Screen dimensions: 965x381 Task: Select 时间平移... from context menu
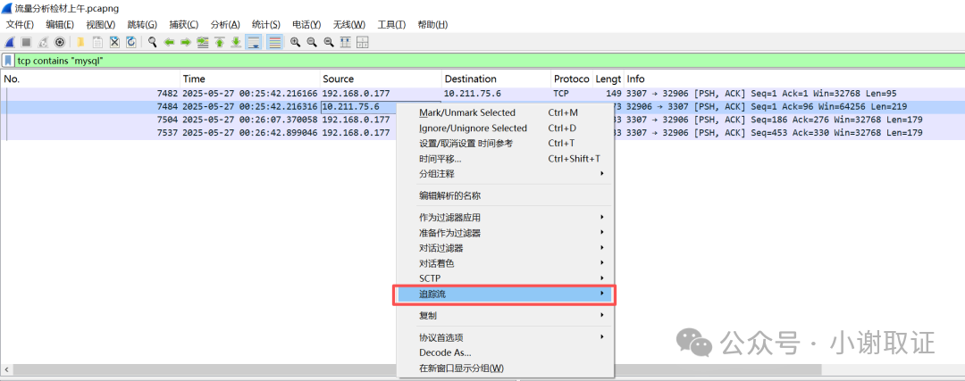click(505, 159)
